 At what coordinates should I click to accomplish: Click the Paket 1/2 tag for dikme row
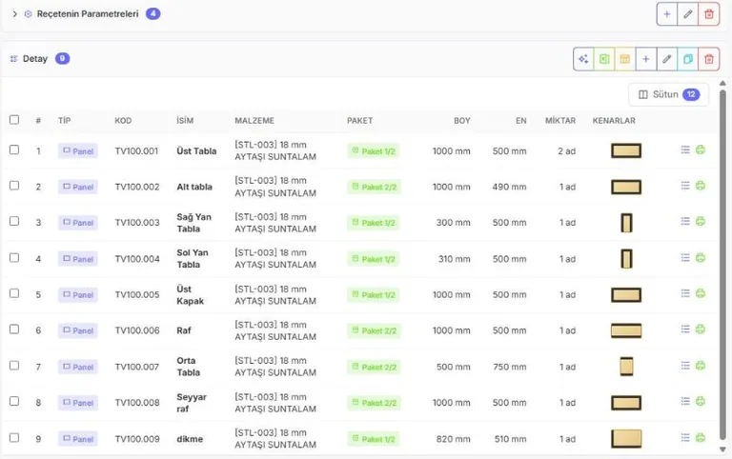click(x=374, y=439)
